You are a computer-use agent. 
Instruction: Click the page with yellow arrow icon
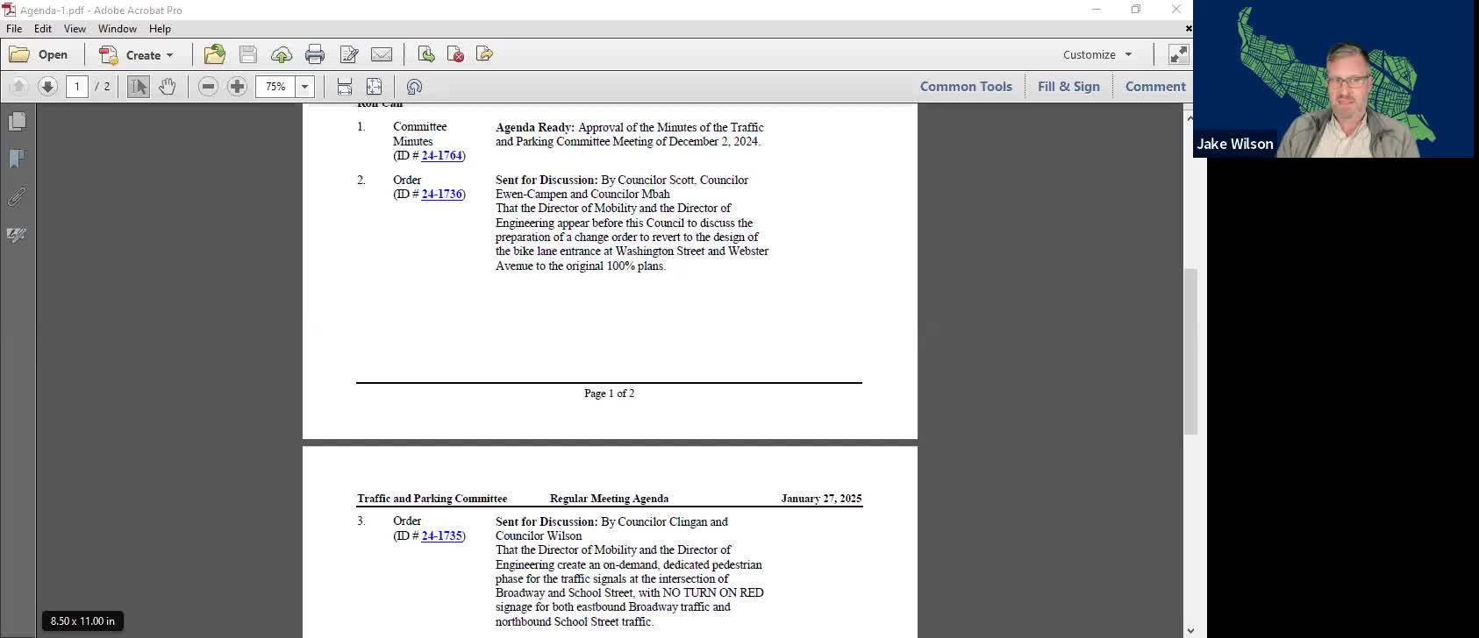coord(484,54)
